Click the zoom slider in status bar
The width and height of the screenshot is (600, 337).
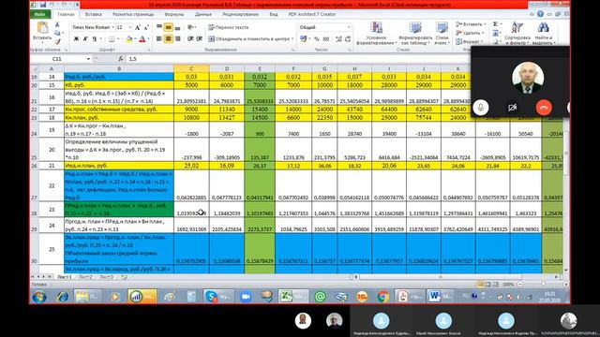(543, 285)
